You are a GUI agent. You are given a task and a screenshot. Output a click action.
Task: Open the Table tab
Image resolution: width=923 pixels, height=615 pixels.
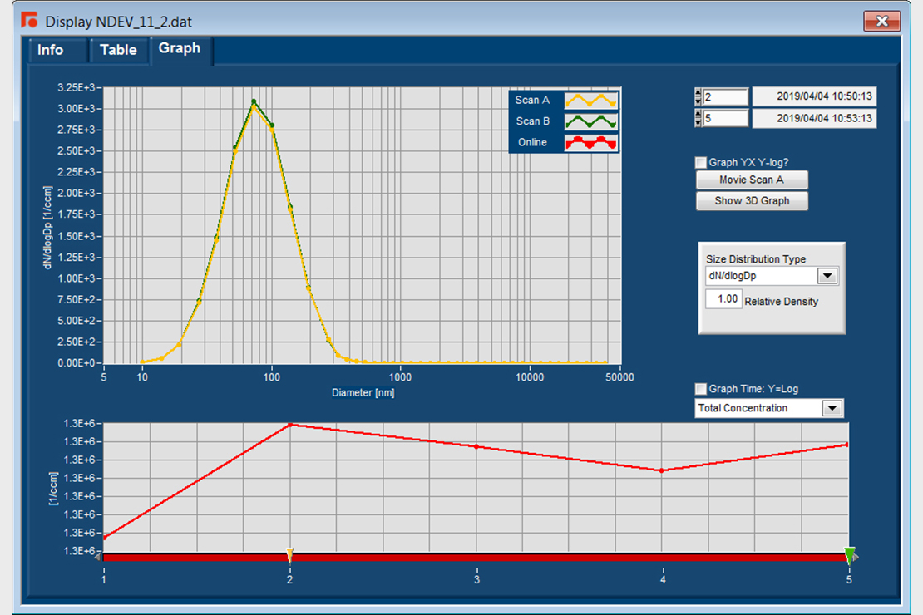click(x=118, y=50)
